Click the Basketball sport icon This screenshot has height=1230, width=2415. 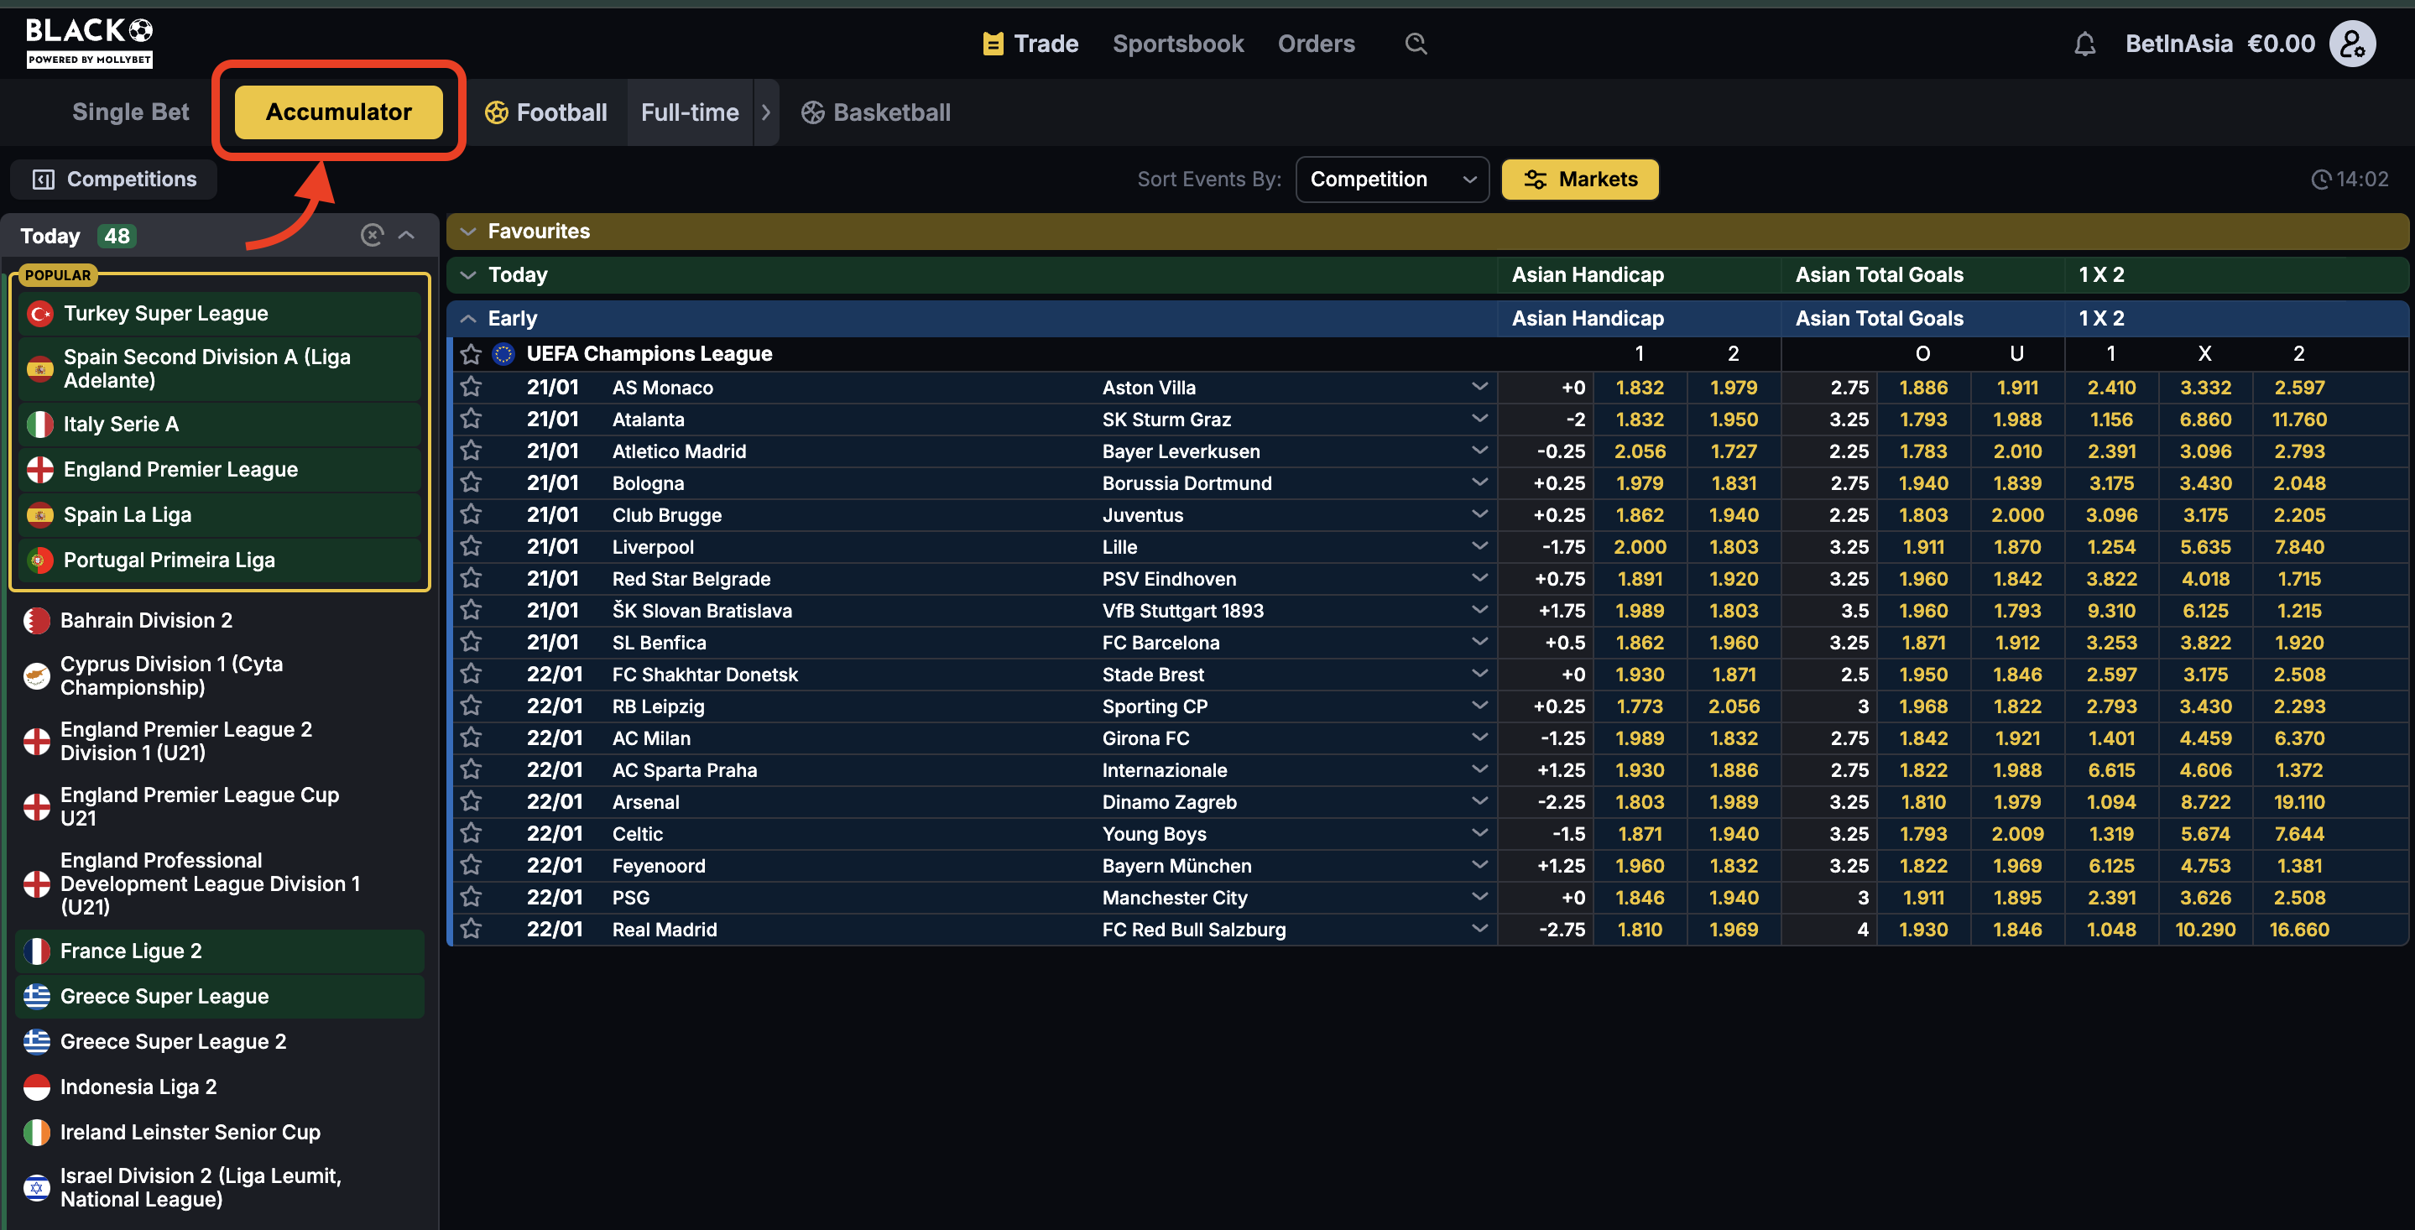813,112
